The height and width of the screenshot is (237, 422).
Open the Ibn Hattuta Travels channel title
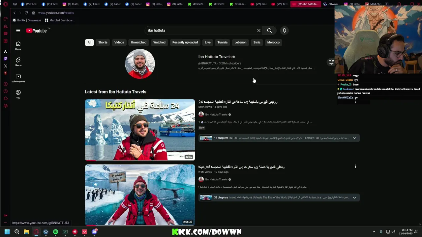(215, 57)
